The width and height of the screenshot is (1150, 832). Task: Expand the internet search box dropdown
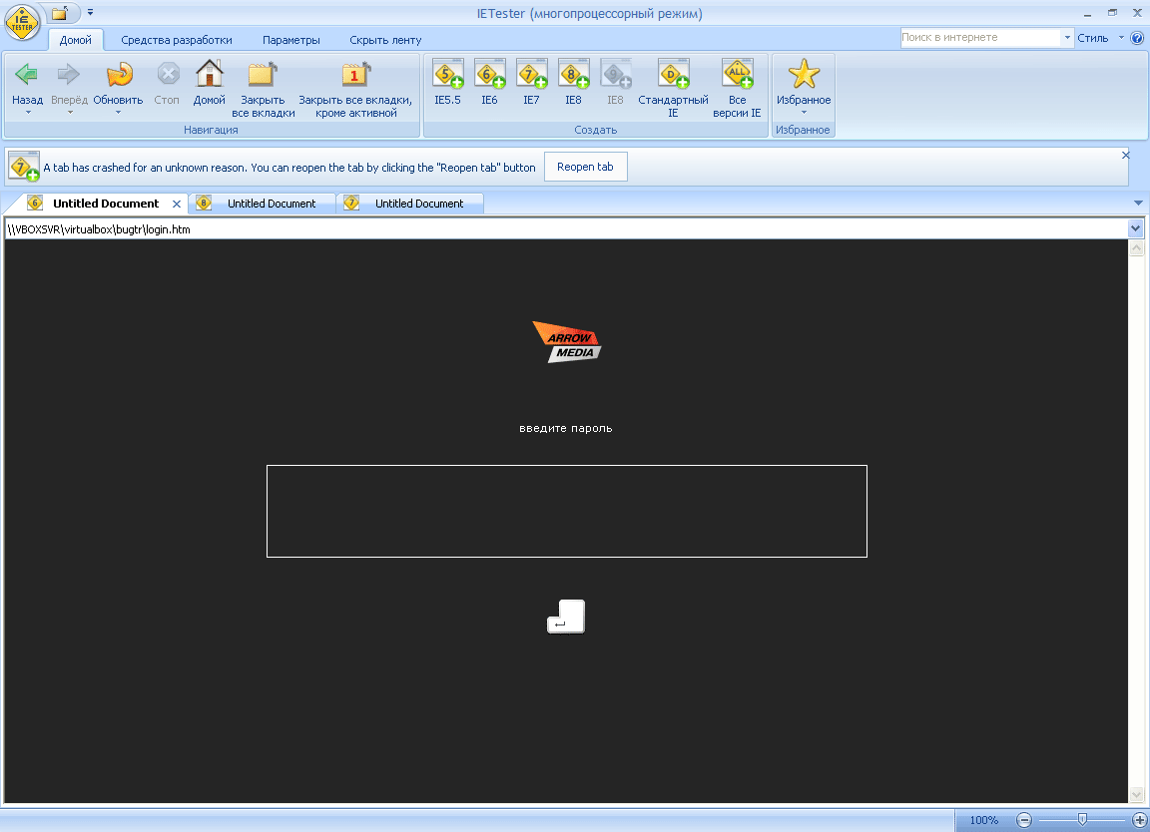point(1067,37)
